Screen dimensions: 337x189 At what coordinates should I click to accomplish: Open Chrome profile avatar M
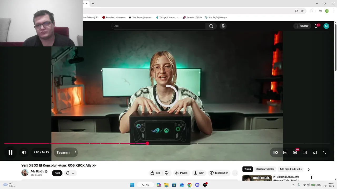(327, 11)
